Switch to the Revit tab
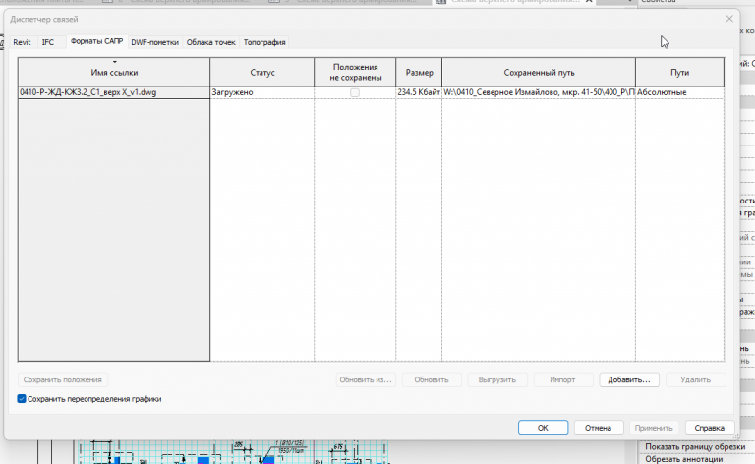755x464 pixels. coord(22,42)
